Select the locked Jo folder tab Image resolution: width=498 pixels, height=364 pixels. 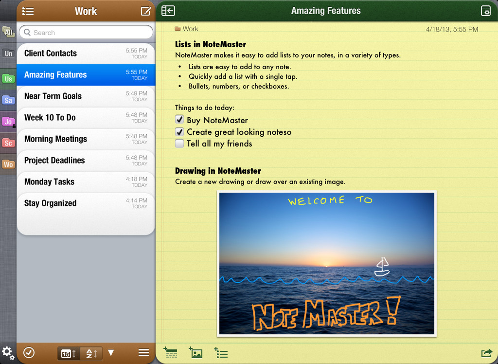8,122
